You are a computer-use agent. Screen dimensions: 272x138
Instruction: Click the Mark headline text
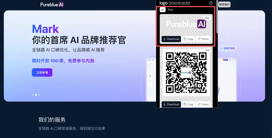(x=45, y=29)
